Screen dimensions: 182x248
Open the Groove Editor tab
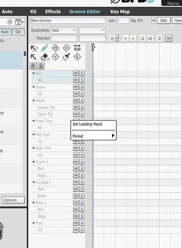(x=85, y=11)
